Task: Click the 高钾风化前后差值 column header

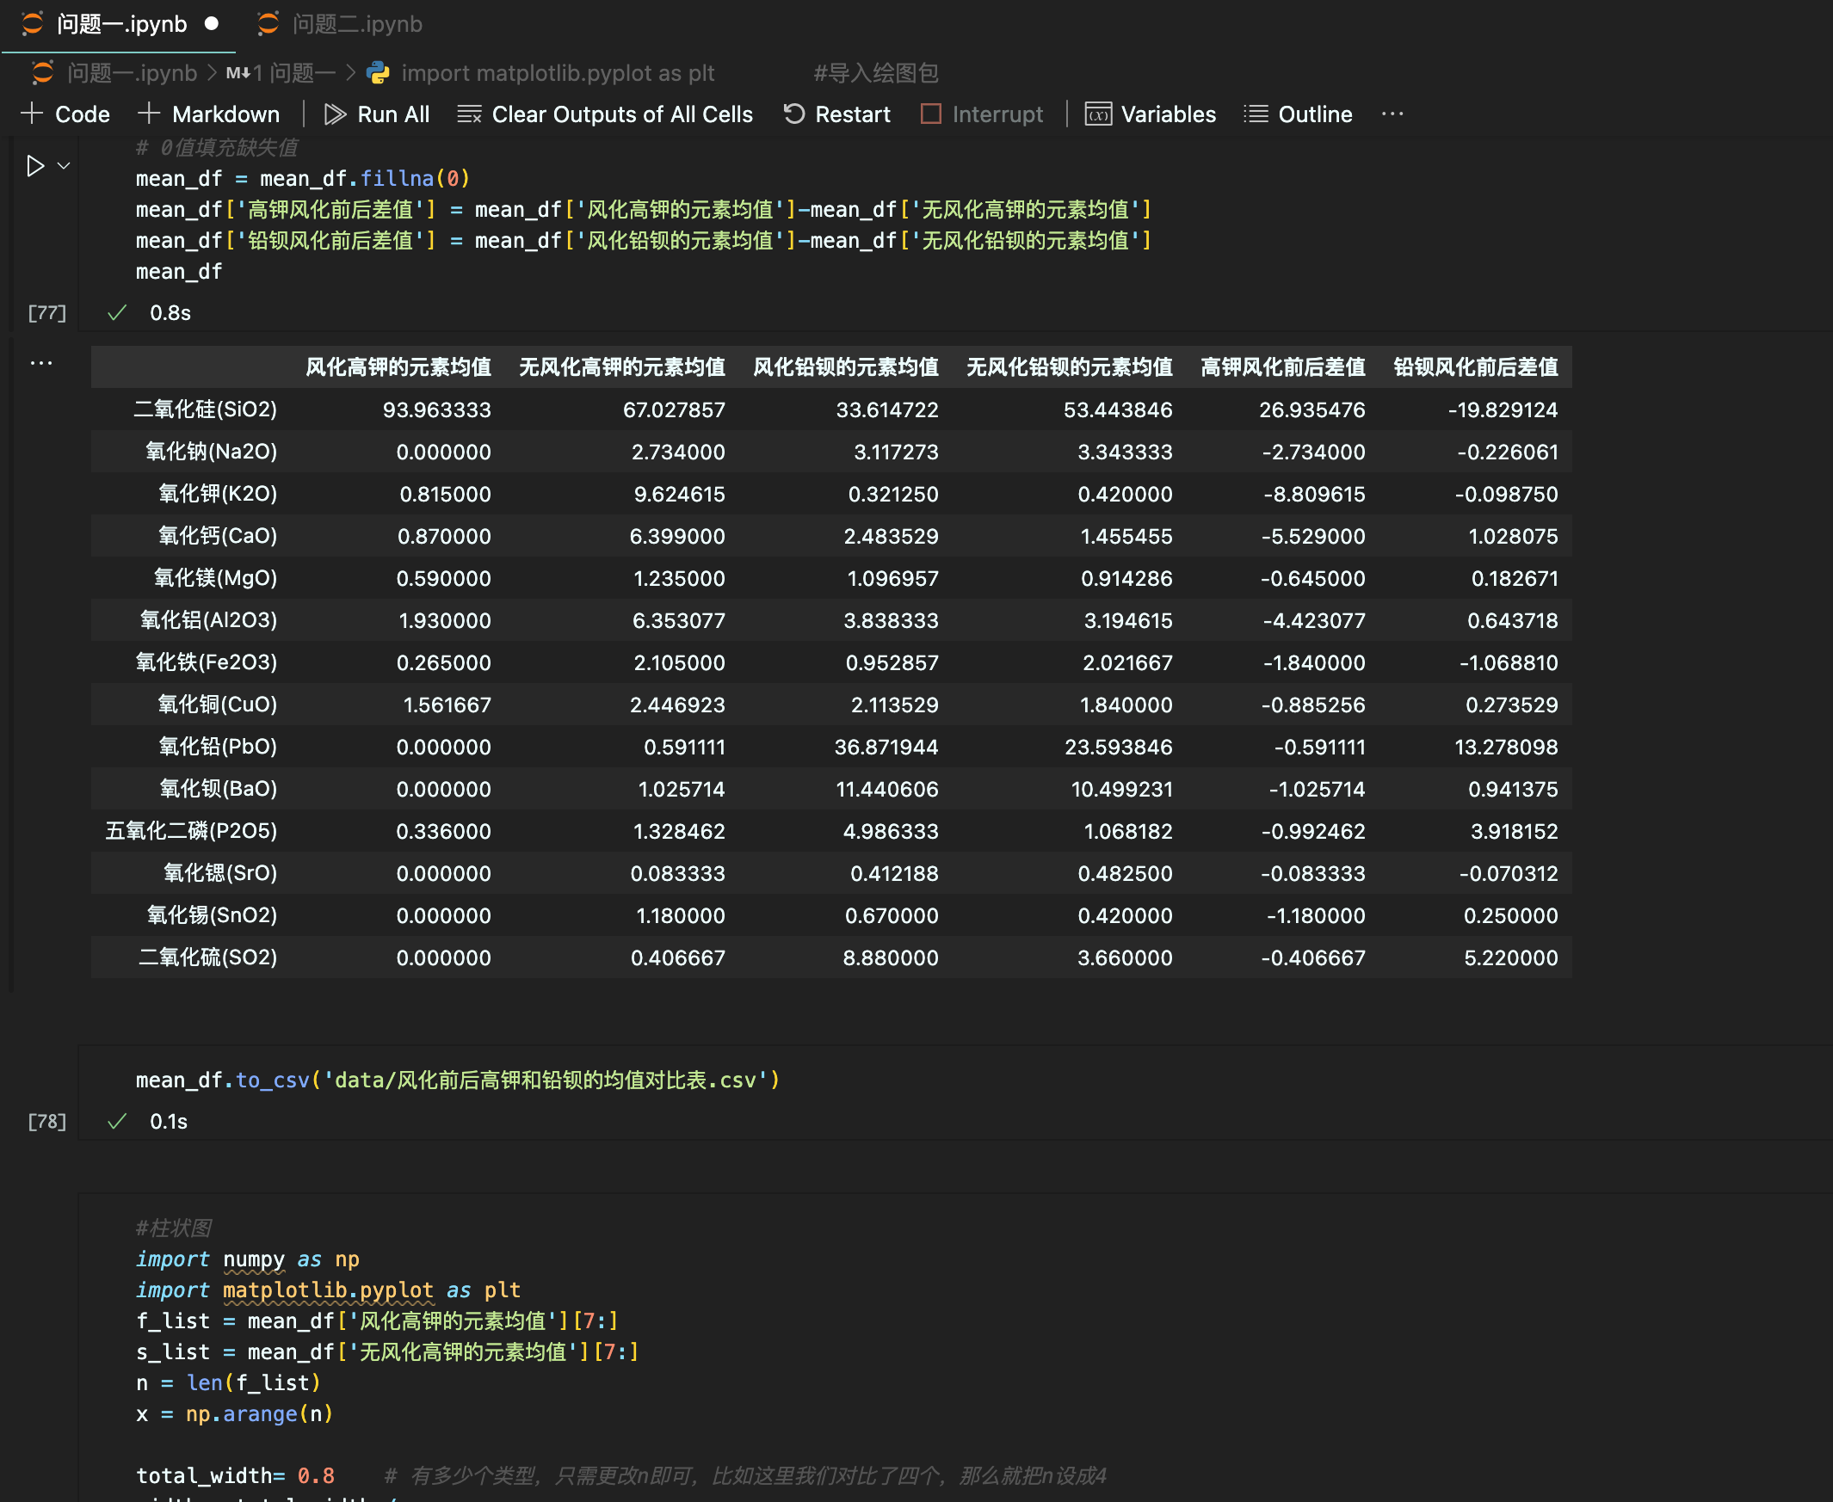Action: coord(1281,366)
